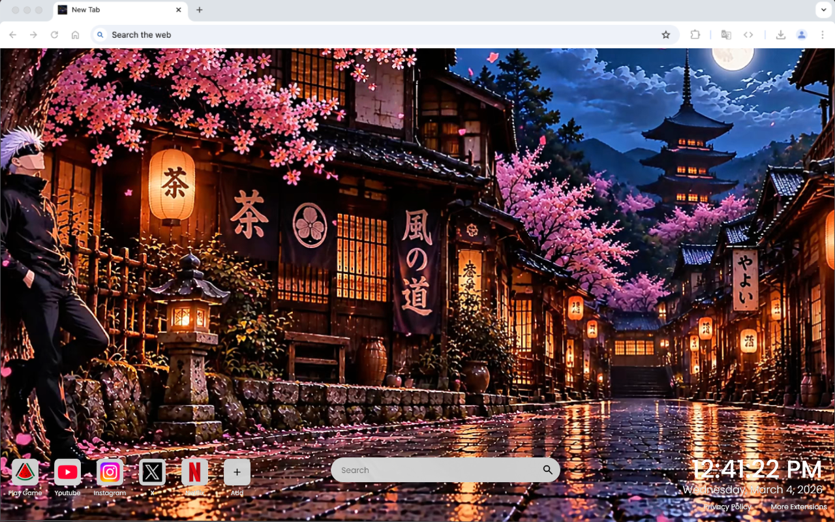Click the translate extension icon

click(726, 35)
